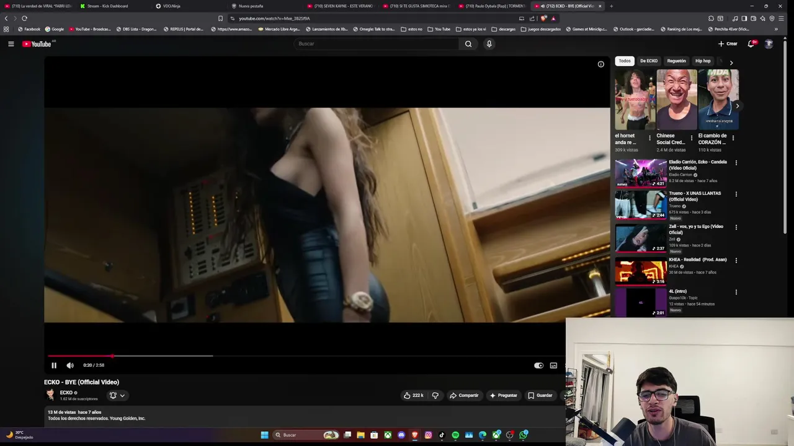The width and height of the screenshot is (794, 446).
Task: Play Trueno - X UNAS LLANTAS video
Action: tap(641, 204)
